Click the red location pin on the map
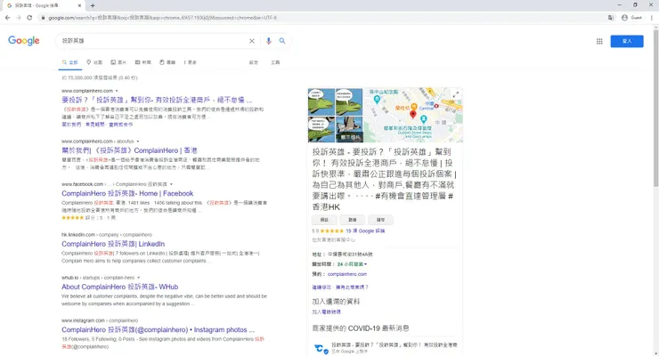 tap(412, 114)
